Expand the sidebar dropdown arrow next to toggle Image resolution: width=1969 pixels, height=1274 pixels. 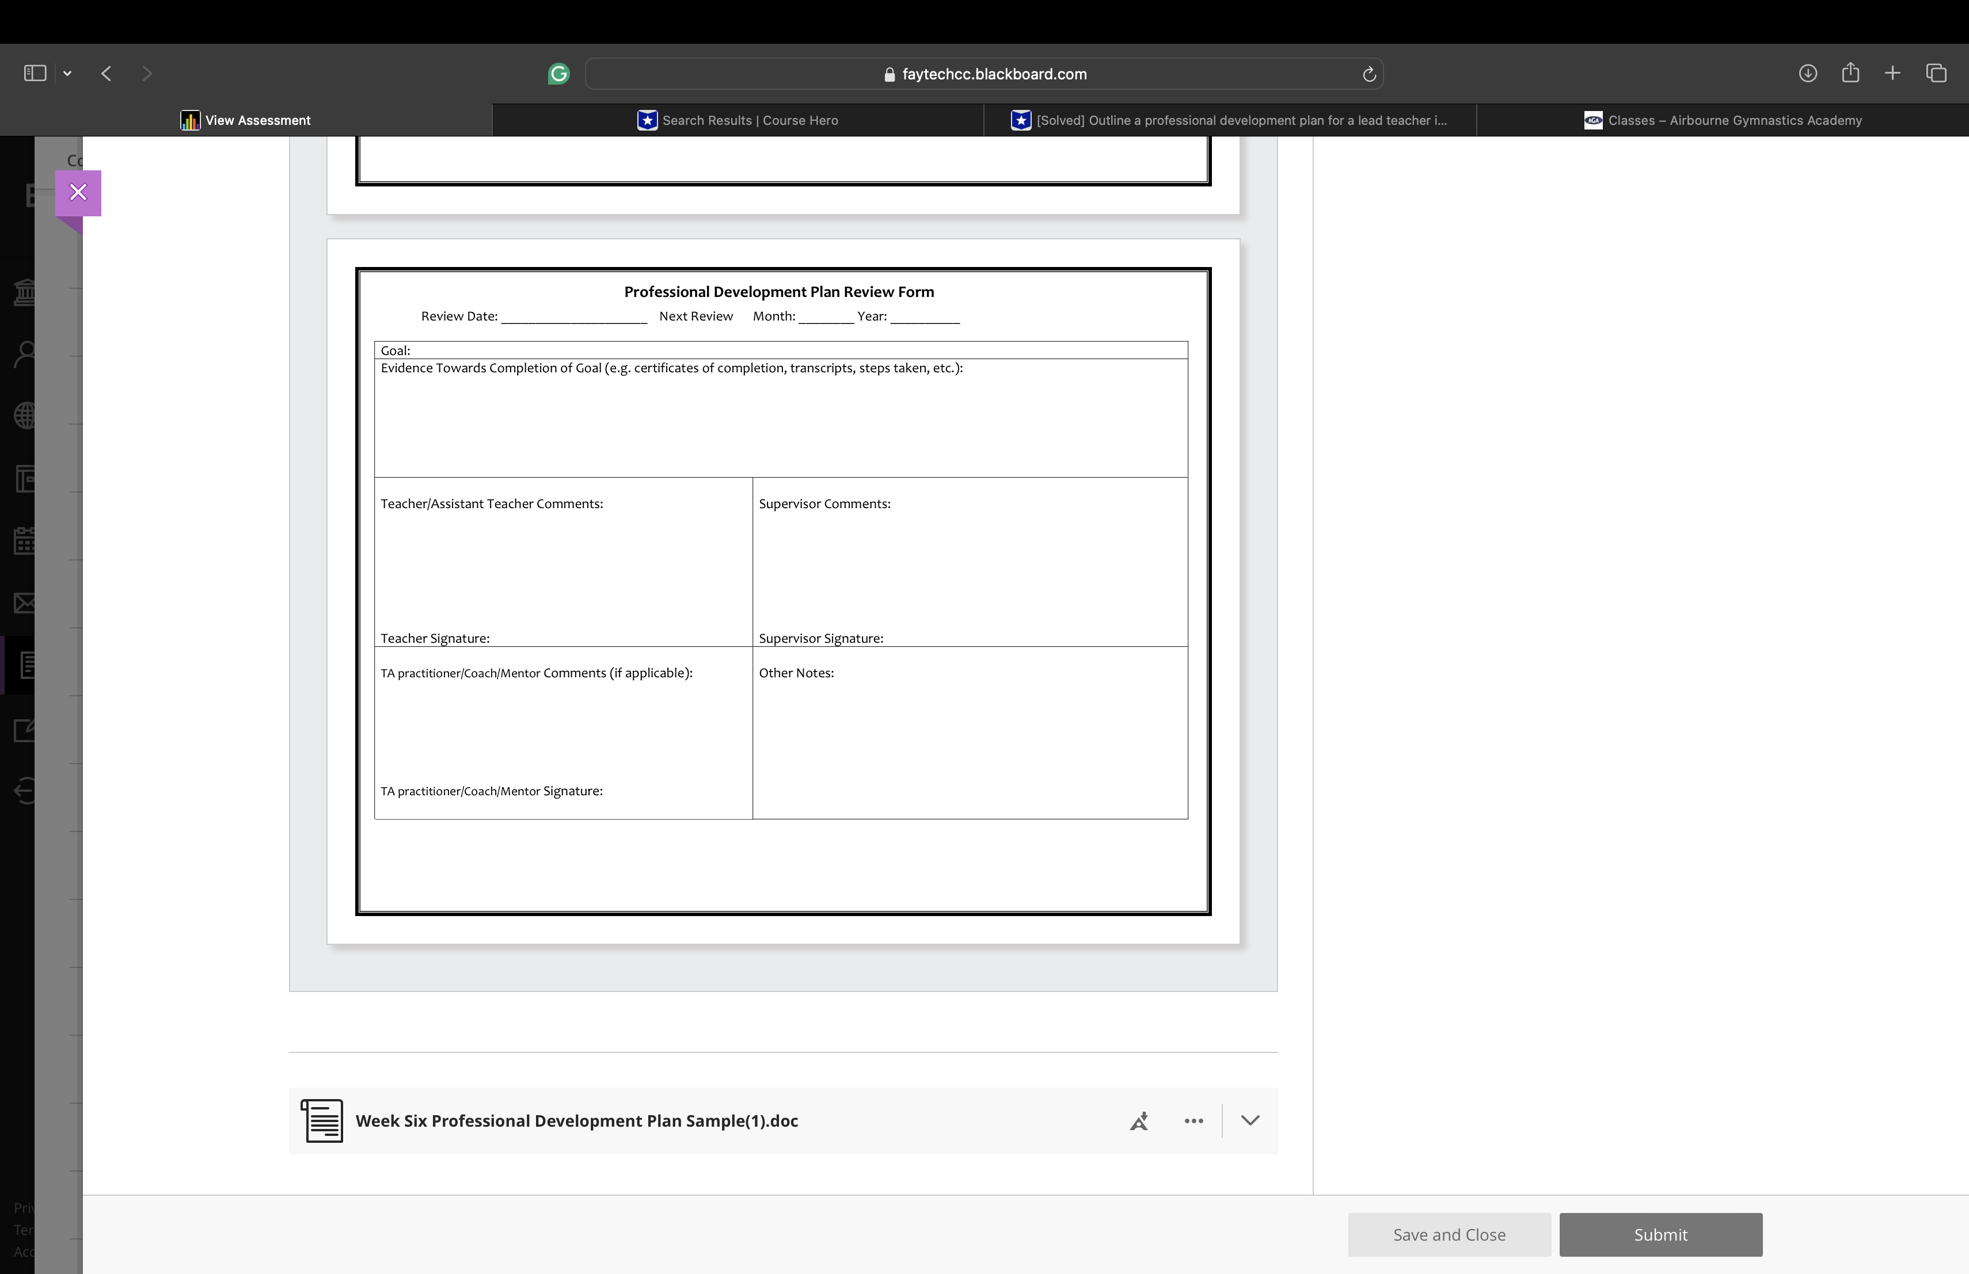[x=68, y=73]
